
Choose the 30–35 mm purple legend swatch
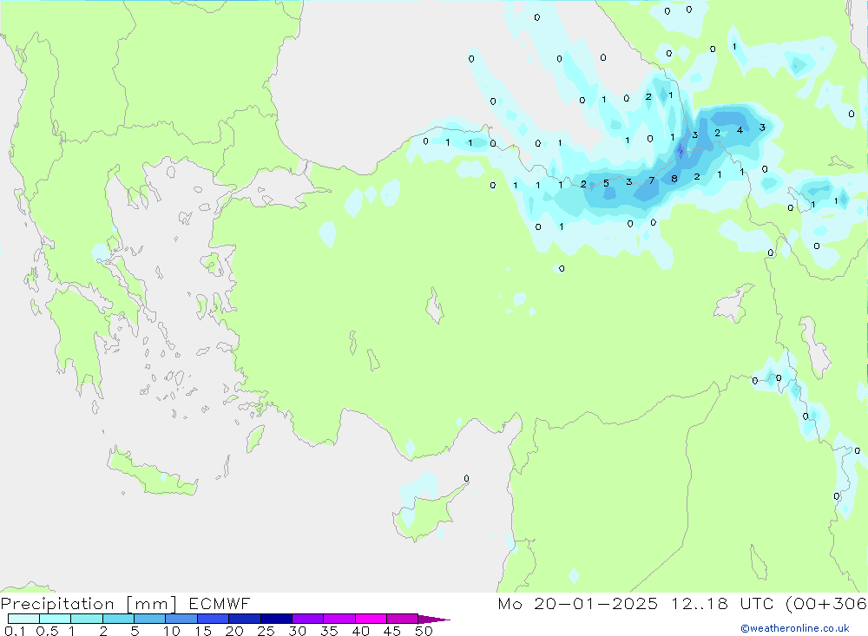point(307,619)
